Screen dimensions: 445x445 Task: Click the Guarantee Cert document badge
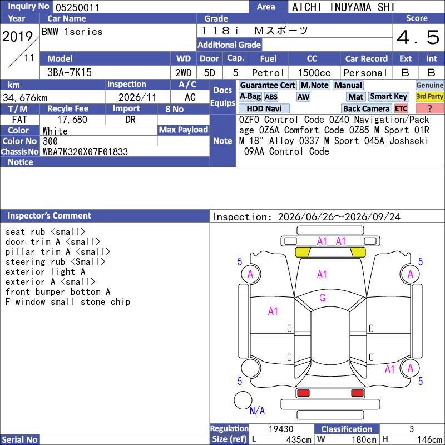pyautogui.click(x=268, y=85)
